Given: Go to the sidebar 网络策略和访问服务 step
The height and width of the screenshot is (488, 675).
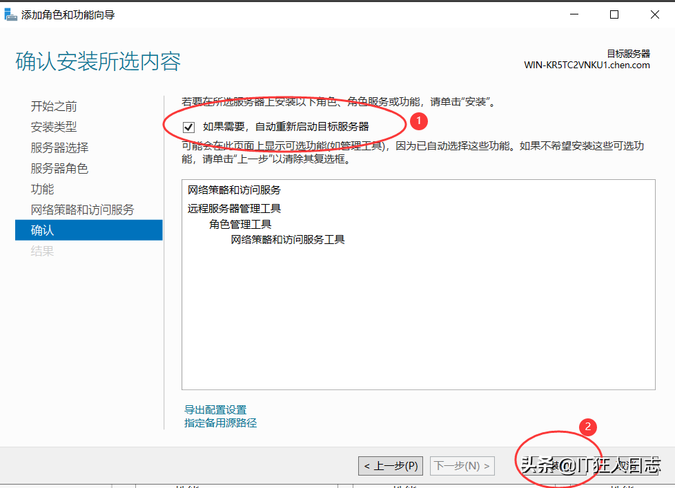Looking at the screenshot, I should [82, 210].
